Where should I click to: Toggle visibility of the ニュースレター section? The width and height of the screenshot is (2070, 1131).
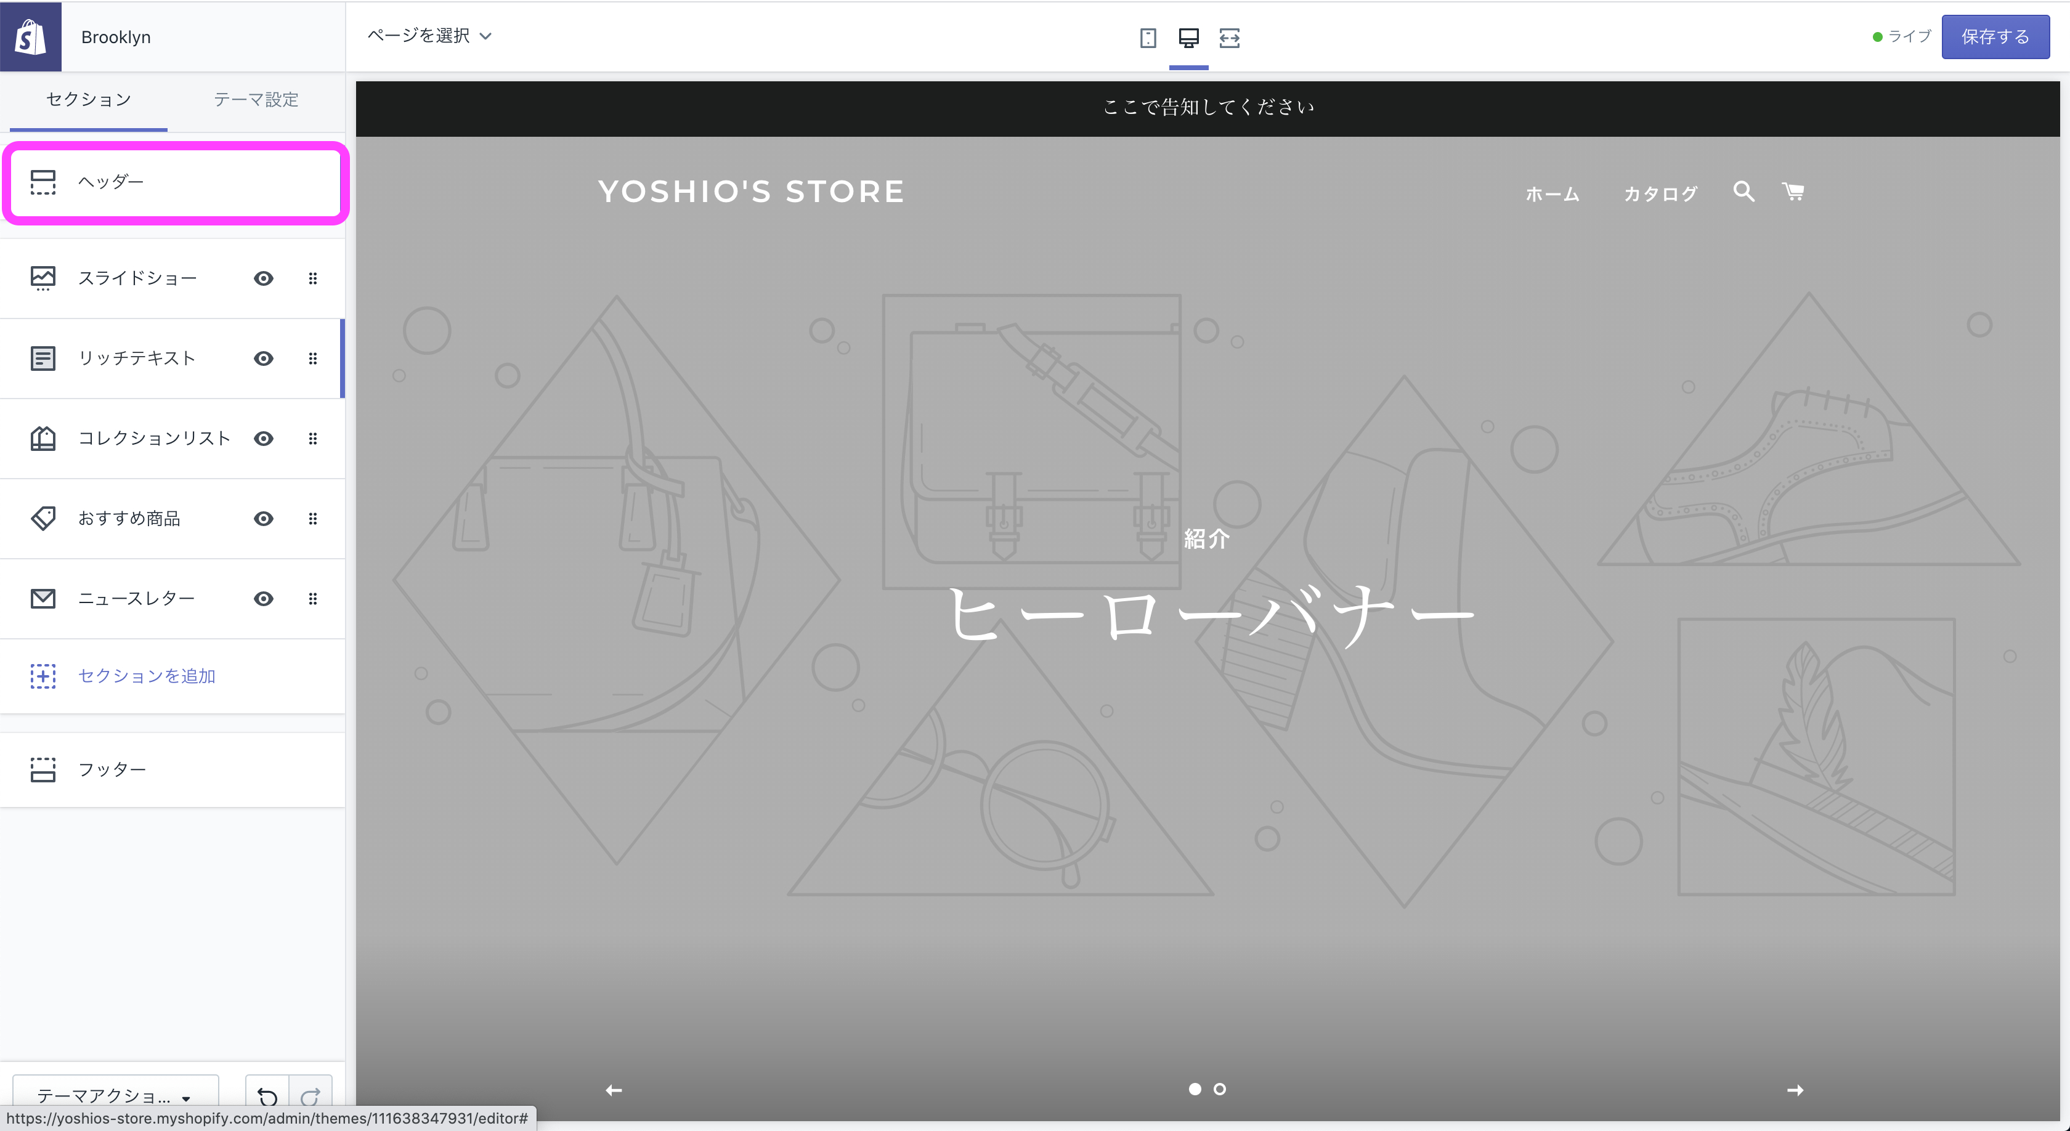click(264, 598)
